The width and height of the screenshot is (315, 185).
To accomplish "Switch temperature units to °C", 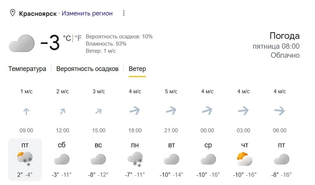I will (x=67, y=38).
